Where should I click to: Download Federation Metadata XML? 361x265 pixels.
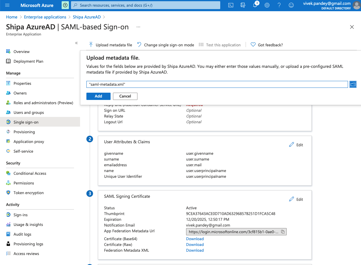pyautogui.click(x=195, y=250)
